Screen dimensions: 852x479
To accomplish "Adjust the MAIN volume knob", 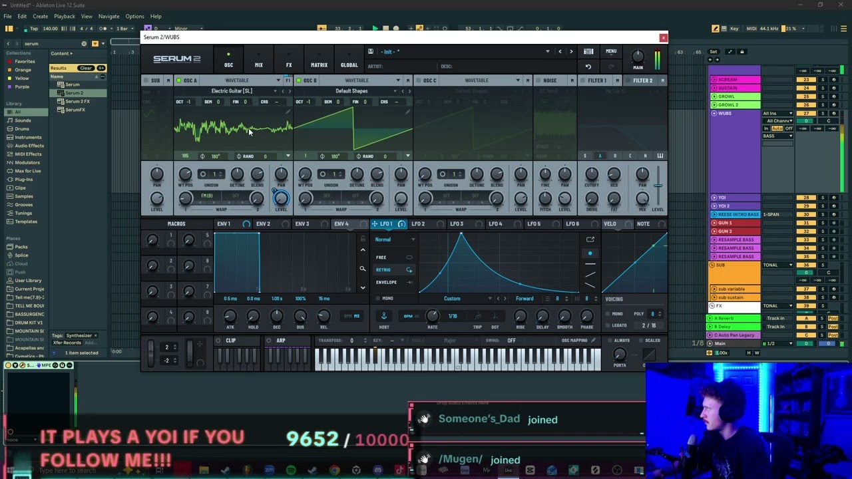I will click(638, 56).
